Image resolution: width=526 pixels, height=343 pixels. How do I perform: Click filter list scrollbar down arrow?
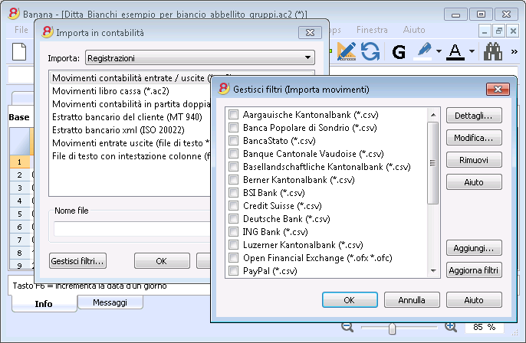click(x=433, y=271)
